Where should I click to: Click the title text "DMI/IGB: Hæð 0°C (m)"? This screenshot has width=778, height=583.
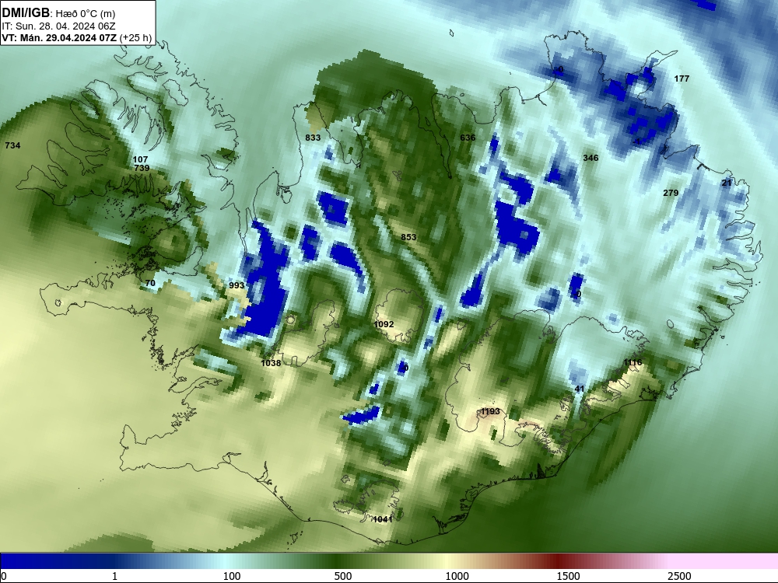click(58, 13)
